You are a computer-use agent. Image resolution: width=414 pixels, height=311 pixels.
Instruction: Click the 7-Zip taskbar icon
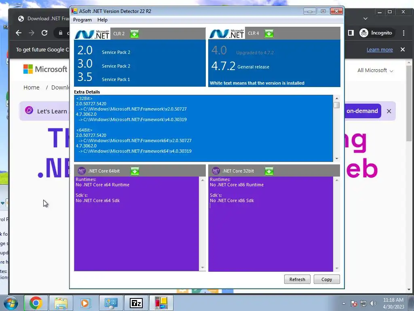[x=136, y=303]
